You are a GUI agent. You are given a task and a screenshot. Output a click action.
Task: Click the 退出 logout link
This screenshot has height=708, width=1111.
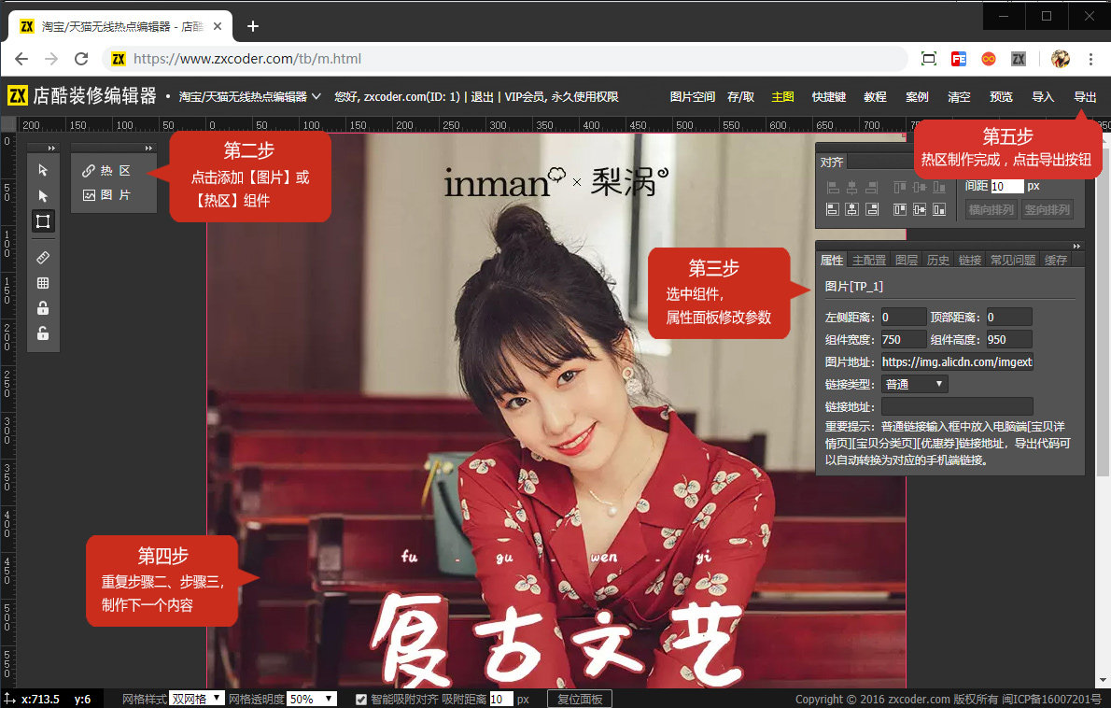click(x=482, y=96)
